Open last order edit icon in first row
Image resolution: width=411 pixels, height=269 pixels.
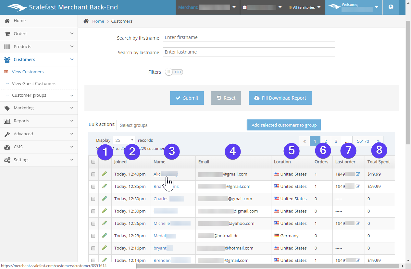[x=358, y=174]
